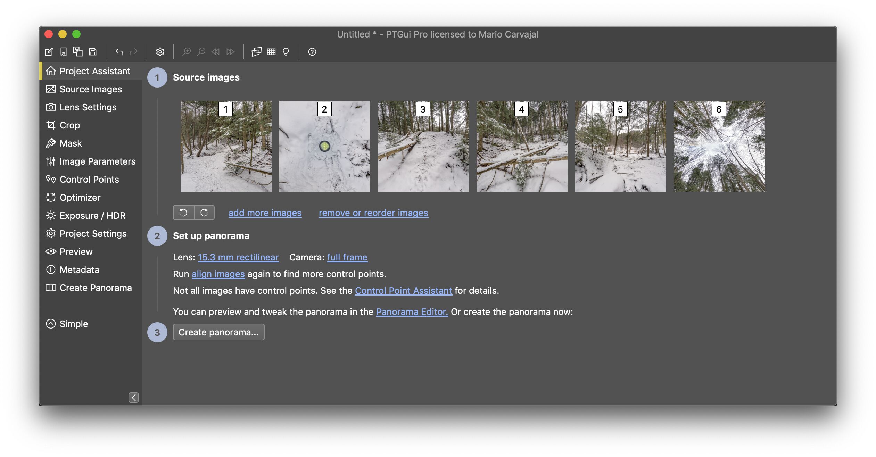The image size is (876, 457).
Task: Click the 'Source images' step heading
Action: tap(206, 77)
